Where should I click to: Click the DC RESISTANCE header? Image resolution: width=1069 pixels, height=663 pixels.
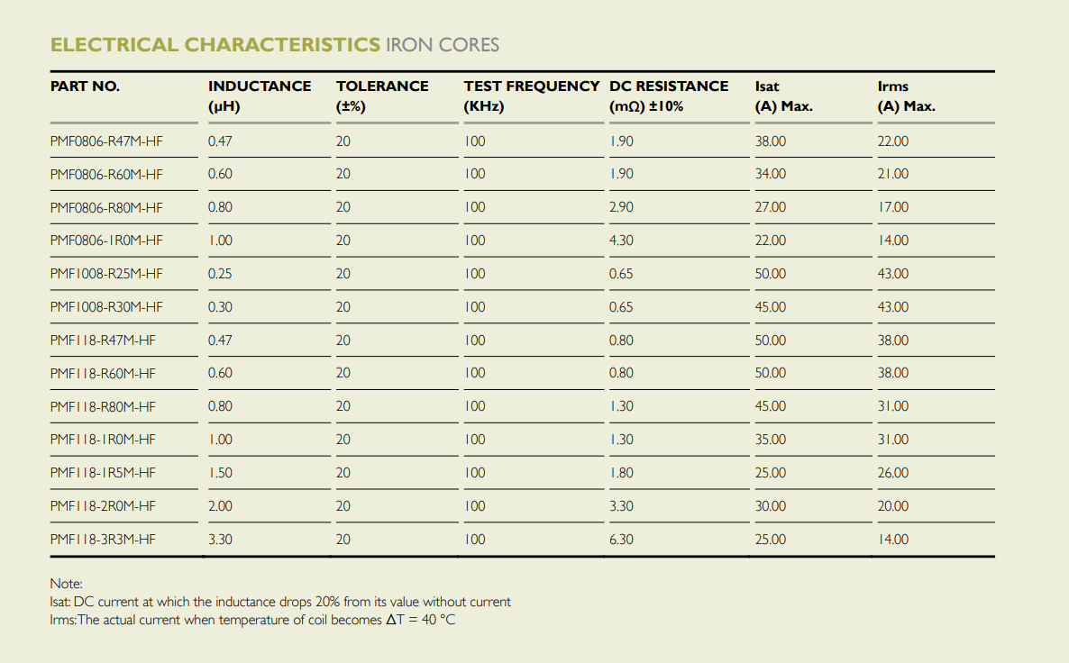coord(669,96)
